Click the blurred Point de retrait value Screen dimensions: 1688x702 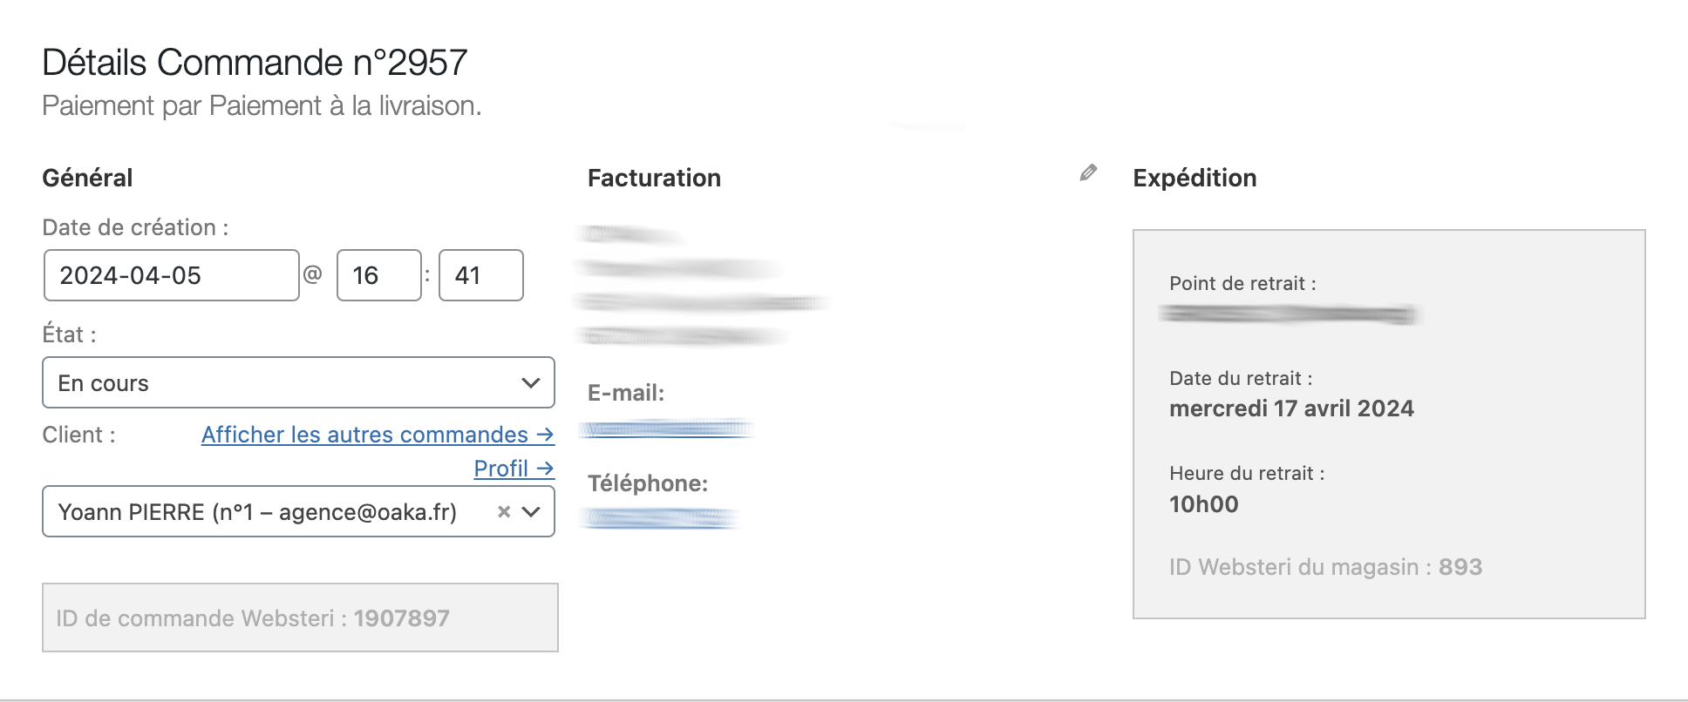1289,314
